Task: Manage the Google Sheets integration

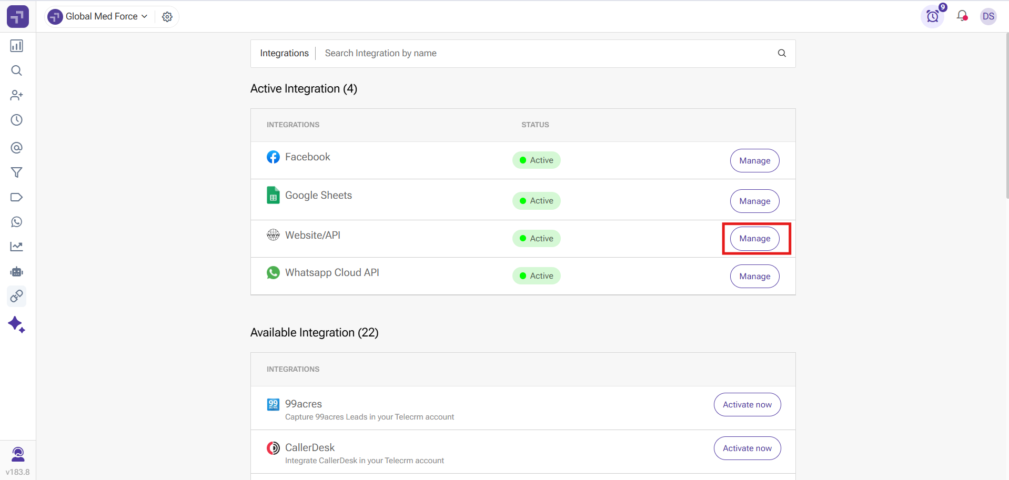Action: 754,201
